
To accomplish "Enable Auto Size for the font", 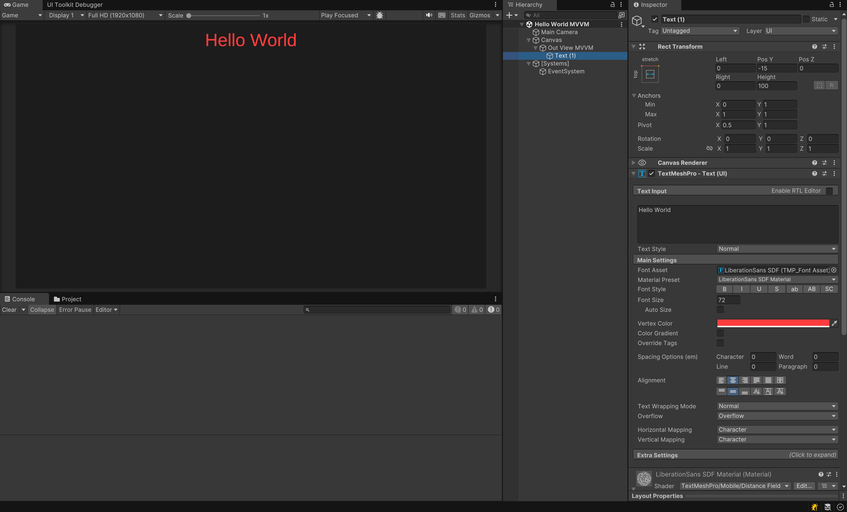I will click(x=720, y=310).
